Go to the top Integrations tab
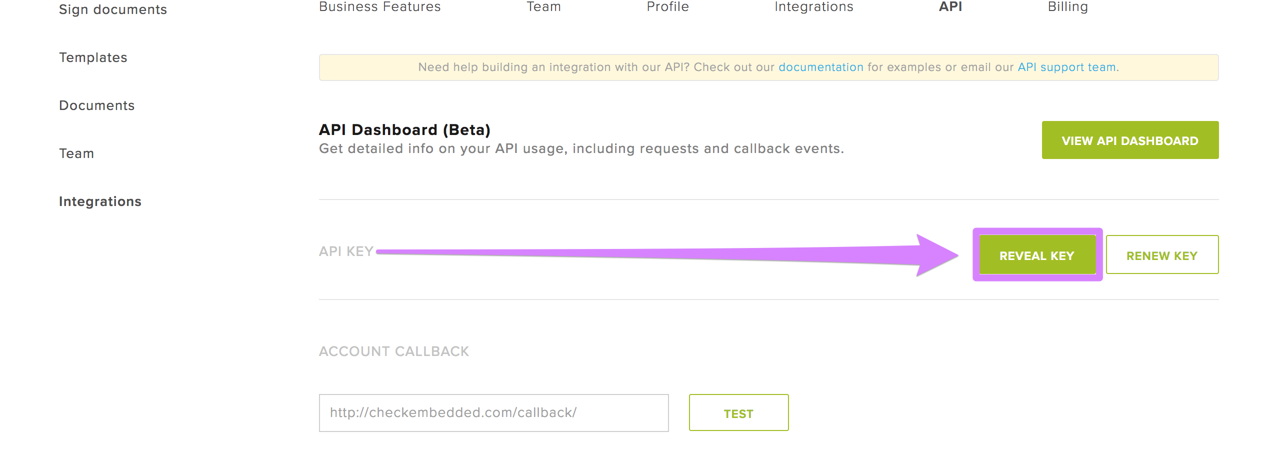The image size is (1273, 470). click(813, 7)
